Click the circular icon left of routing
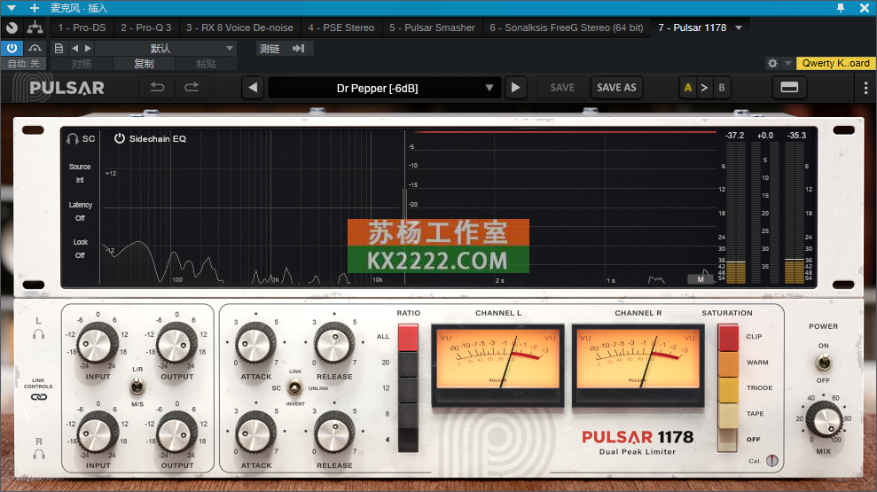Viewport: 877px width, 492px height. point(12,27)
